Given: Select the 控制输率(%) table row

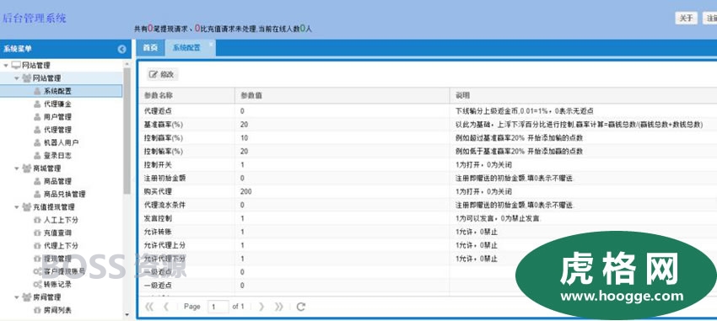Looking at the screenshot, I should [x=428, y=151].
